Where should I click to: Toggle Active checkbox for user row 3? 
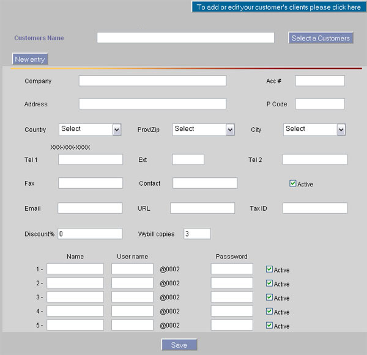270,297
